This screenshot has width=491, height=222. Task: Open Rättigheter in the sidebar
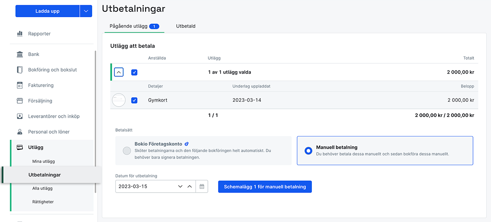[43, 202]
